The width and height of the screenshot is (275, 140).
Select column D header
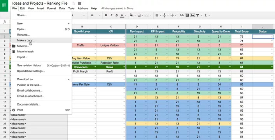tap(137, 27)
